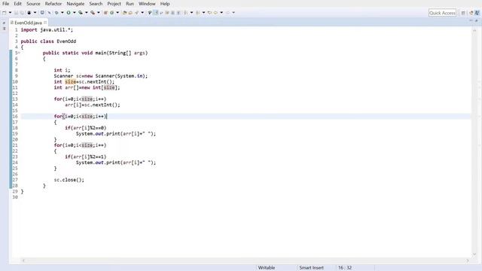Click the Open Type icon
The height and width of the screenshot is (271, 482).
124,13
